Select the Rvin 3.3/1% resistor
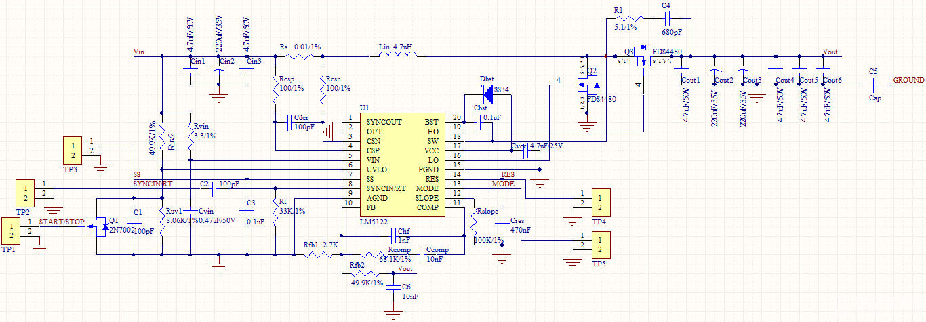 (190, 136)
